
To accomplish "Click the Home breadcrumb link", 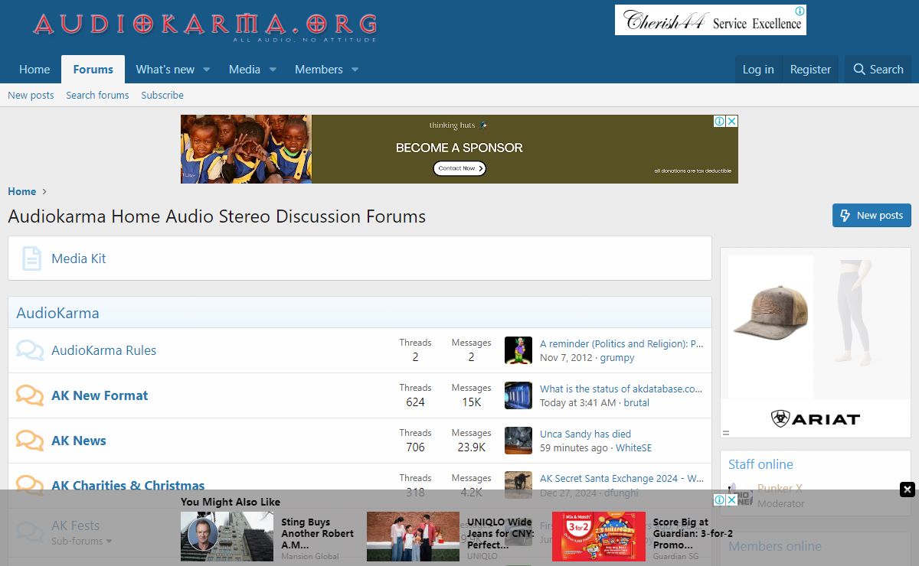I will pyautogui.click(x=21, y=191).
